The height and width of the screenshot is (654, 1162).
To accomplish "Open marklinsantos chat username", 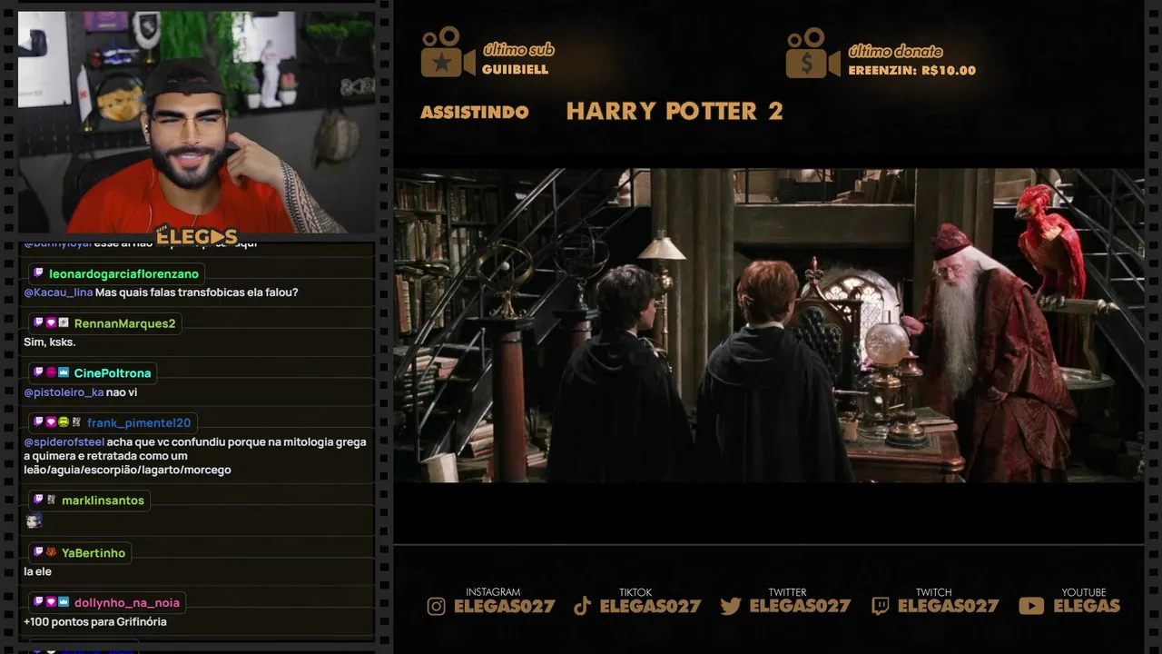I will (x=103, y=500).
